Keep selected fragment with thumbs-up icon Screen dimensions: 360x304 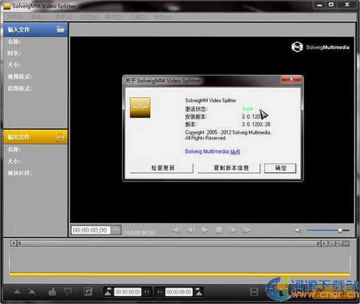point(52,292)
